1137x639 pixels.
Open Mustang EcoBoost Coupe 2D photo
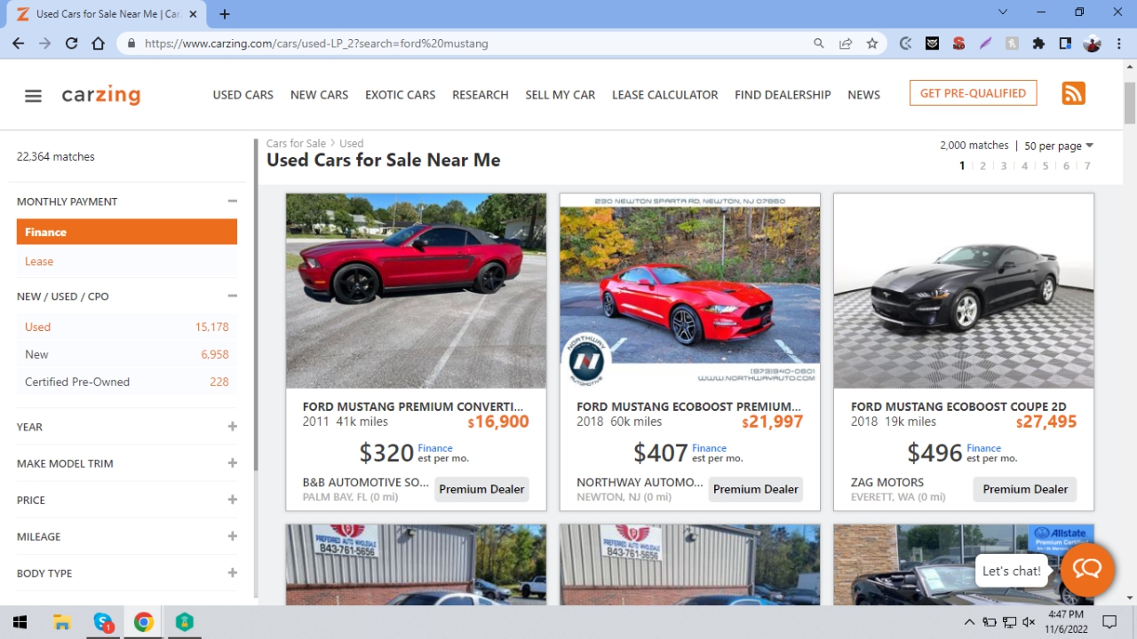tap(964, 291)
